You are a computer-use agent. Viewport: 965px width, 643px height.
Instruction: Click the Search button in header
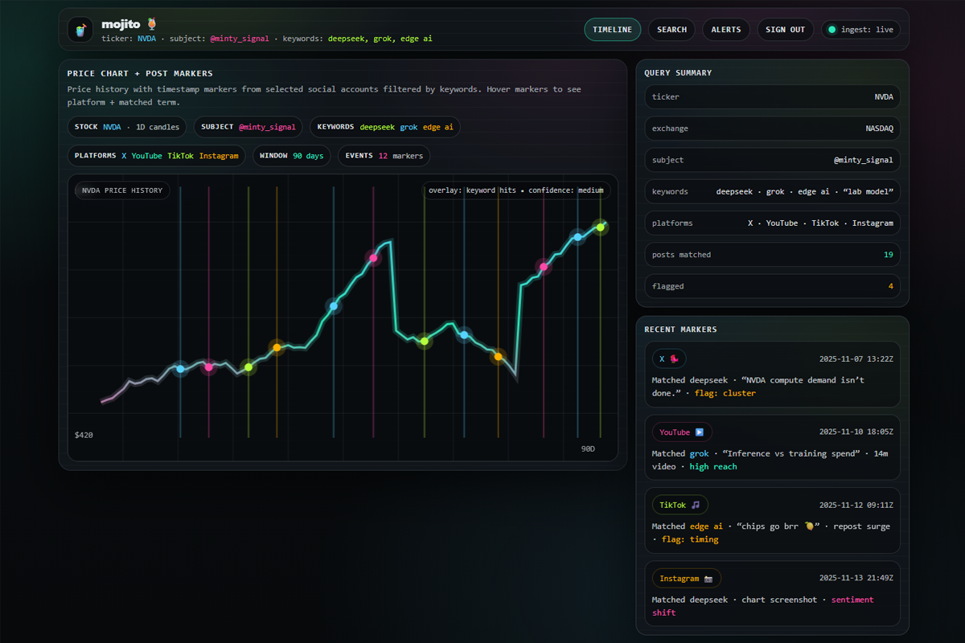(x=671, y=30)
